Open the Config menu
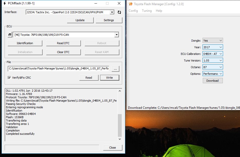This screenshot has width=240, height=157. pos(133,11)
